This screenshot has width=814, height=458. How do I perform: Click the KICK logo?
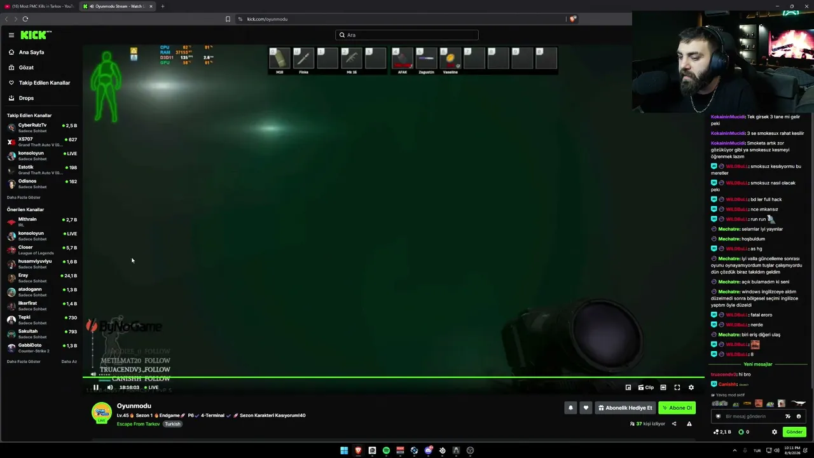click(36, 35)
